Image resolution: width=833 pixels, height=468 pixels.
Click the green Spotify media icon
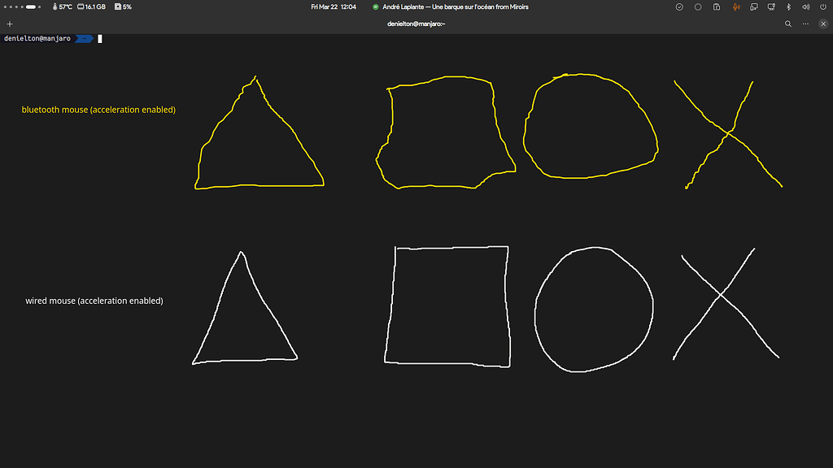tap(376, 6)
